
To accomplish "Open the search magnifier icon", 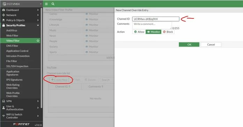I will (x=53, y=4).
